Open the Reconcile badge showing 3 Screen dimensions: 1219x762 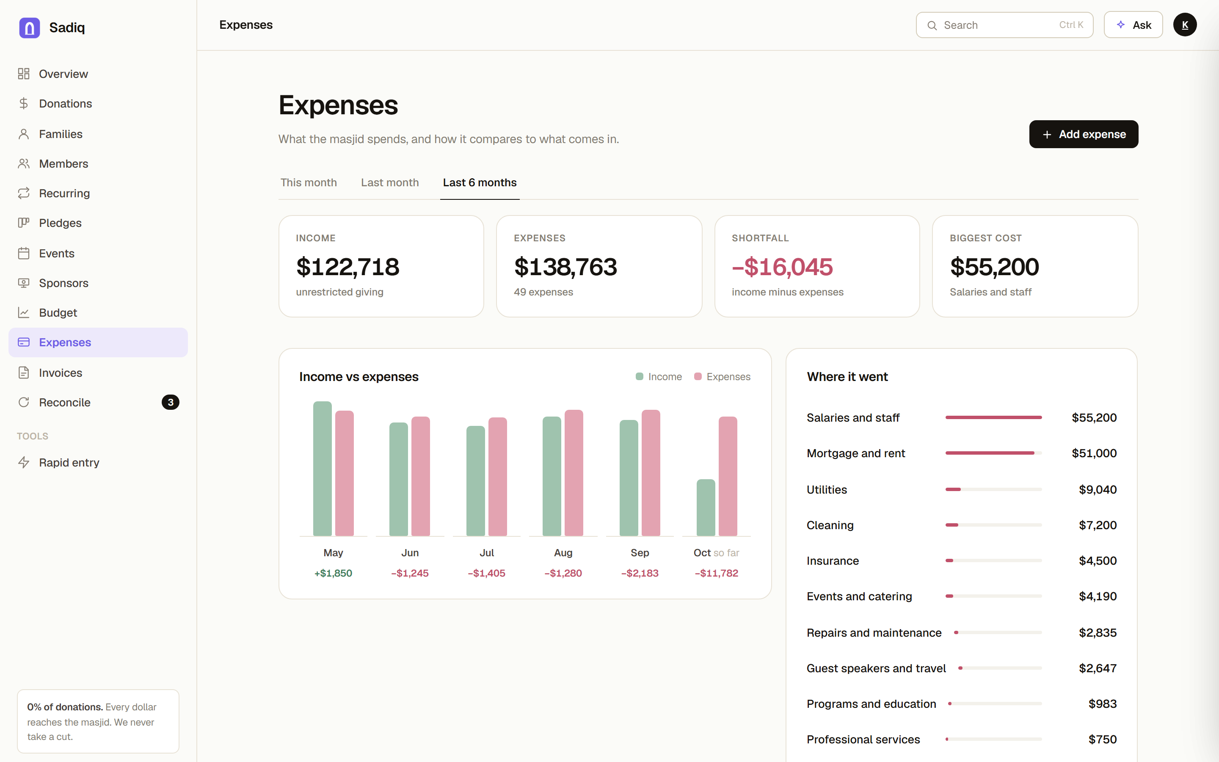pos(170,402)
